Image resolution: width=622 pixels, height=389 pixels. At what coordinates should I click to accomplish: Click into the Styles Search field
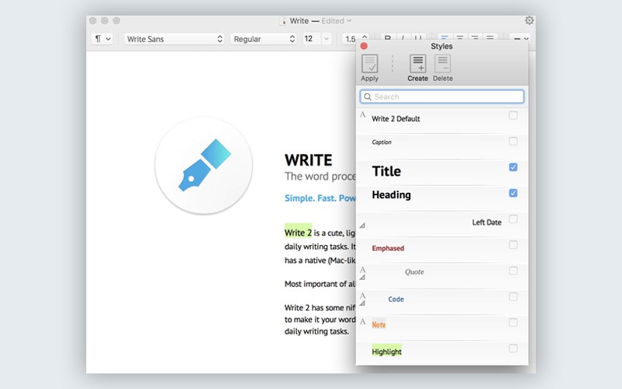click(442, 96)
